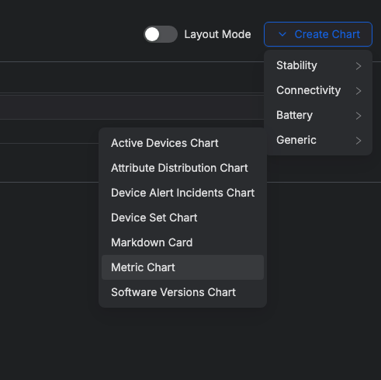Open the Create Chart dropdown button
This screenshot has height=380, width=381.
coord(318,34)
